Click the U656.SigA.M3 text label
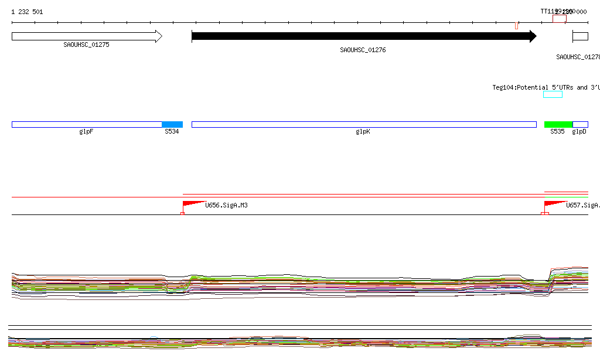Viewport: 600px width, 358px height. click(x=226, y=206)
